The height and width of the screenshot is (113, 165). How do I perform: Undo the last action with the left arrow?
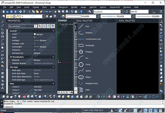(x=46, y=11)
